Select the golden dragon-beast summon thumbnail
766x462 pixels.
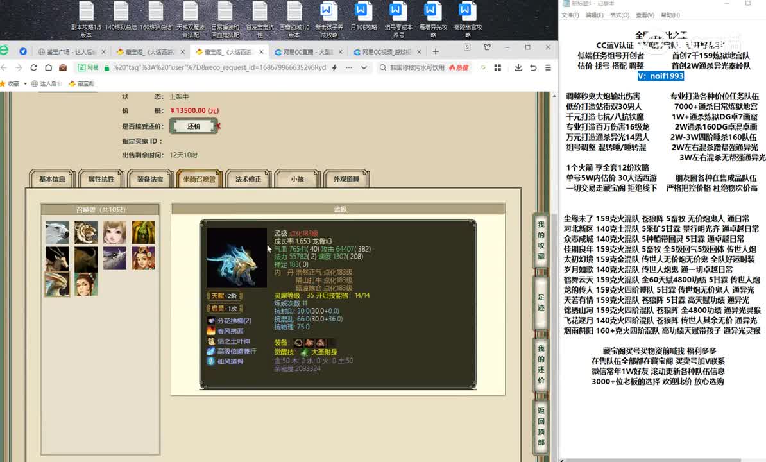(57, 284)
